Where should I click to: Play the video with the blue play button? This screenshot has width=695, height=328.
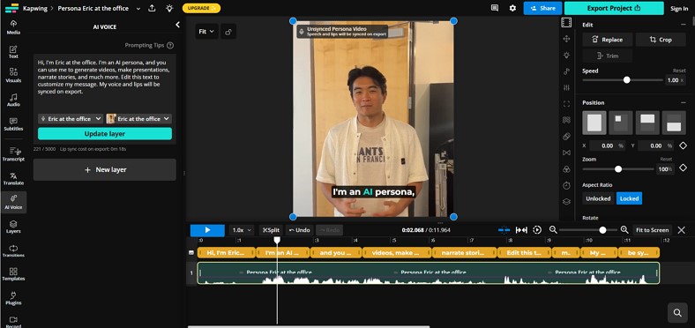(207, 230)
